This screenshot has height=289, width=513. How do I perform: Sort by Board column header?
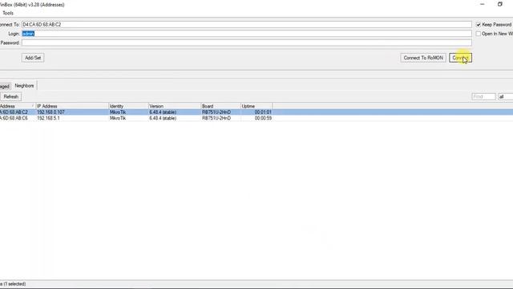tap(221, 106)
